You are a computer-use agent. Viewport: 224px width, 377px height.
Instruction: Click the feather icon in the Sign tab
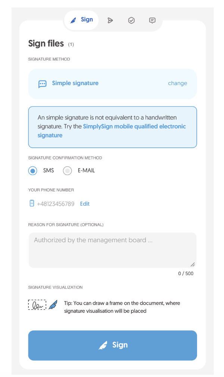pyautogui.click(x=74, y=20)
